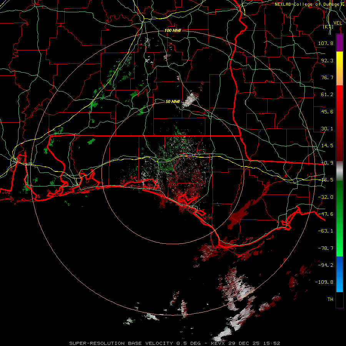Pick the yellow-orange segment of velocity color bar
Image resolution: width=346 pixels, height=346 pixels.
pyautogui.click(x=339, y=68)
